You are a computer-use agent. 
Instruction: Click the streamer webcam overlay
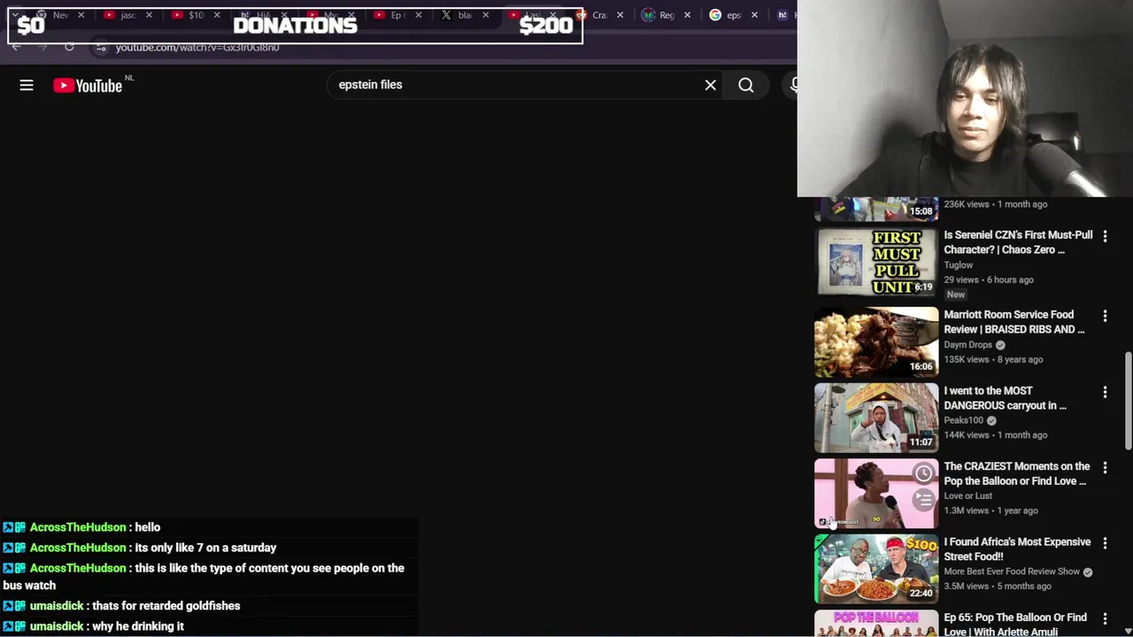coord(965,98)
